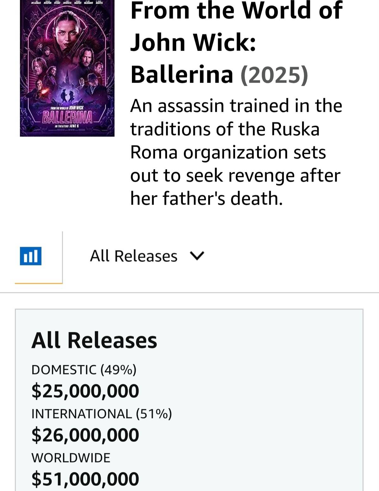Click the $26,000,000 international gross amount
Screen dimensions: 379x491
[85, 435]
